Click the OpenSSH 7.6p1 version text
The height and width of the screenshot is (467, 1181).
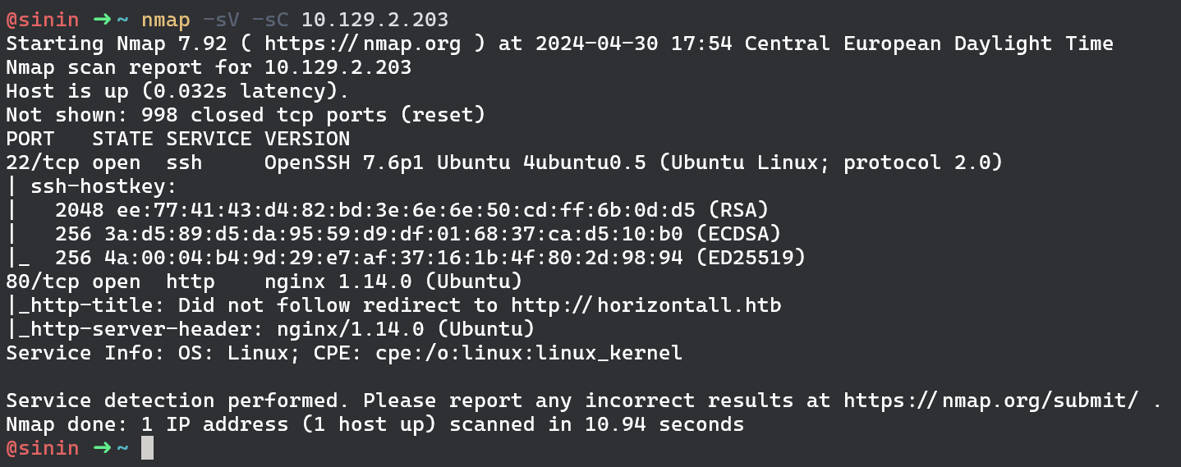coord(345,163)
